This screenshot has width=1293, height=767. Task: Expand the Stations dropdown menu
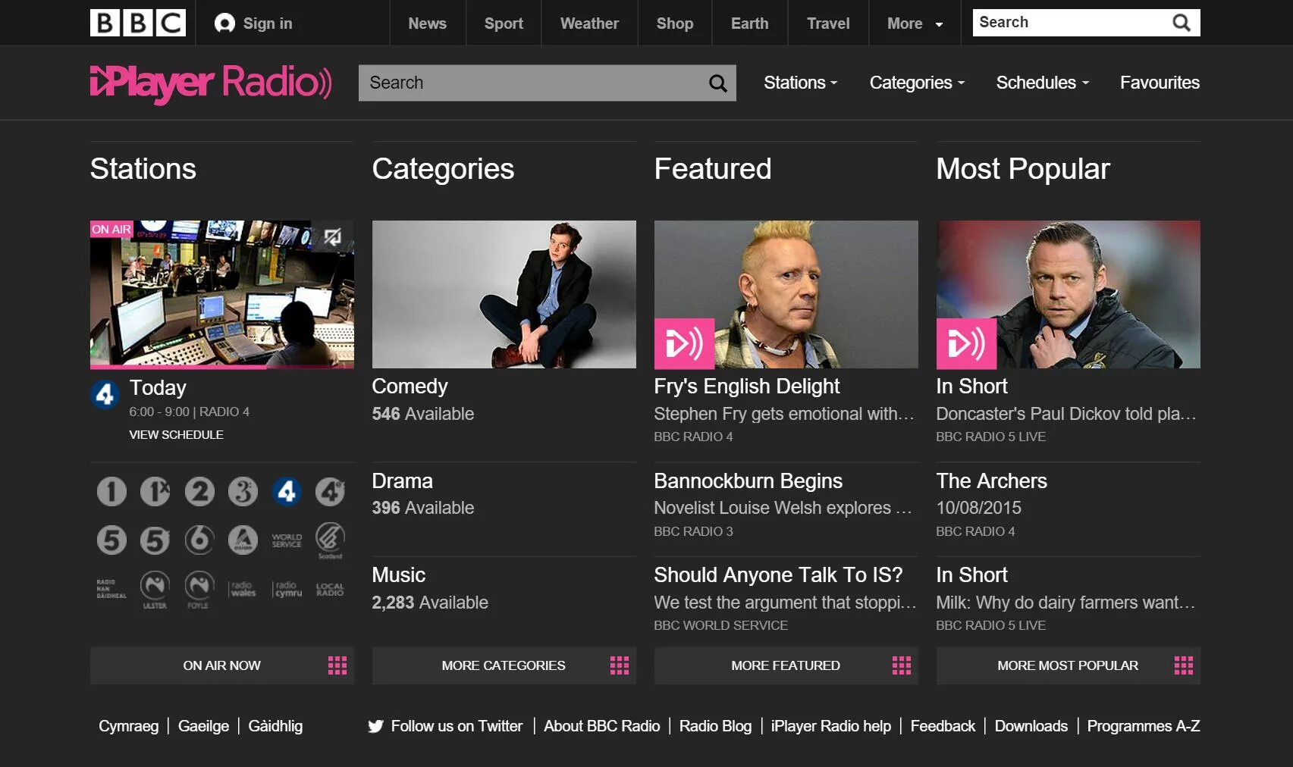800,83
